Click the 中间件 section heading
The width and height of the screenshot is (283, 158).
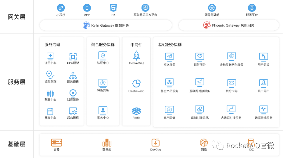point(136,45)
